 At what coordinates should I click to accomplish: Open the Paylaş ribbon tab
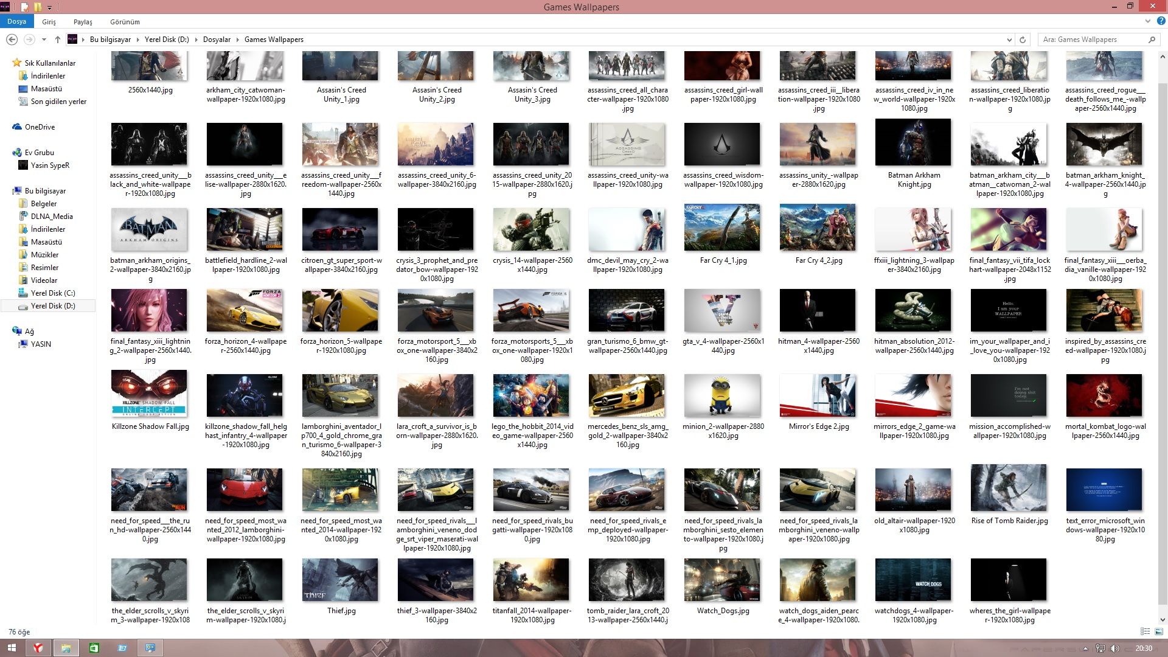[82, 21]
